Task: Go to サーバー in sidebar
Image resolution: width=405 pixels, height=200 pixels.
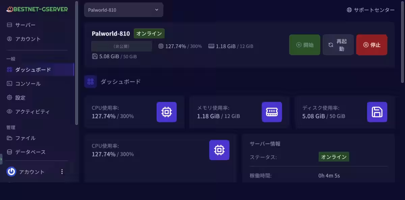Action: [x=37, y=25]
